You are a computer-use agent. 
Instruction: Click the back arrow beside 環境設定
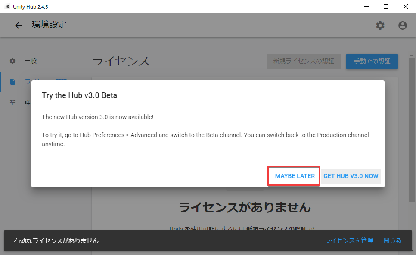[x=18, y=25]
